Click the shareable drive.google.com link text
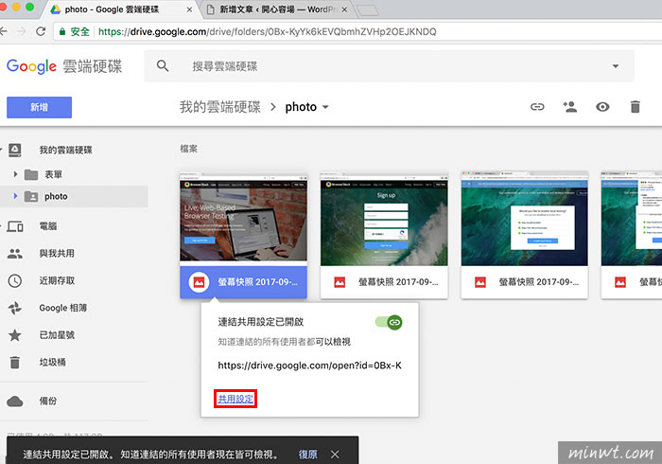The height and width of the screenshot is (464, 662). [x=309, y=366]
